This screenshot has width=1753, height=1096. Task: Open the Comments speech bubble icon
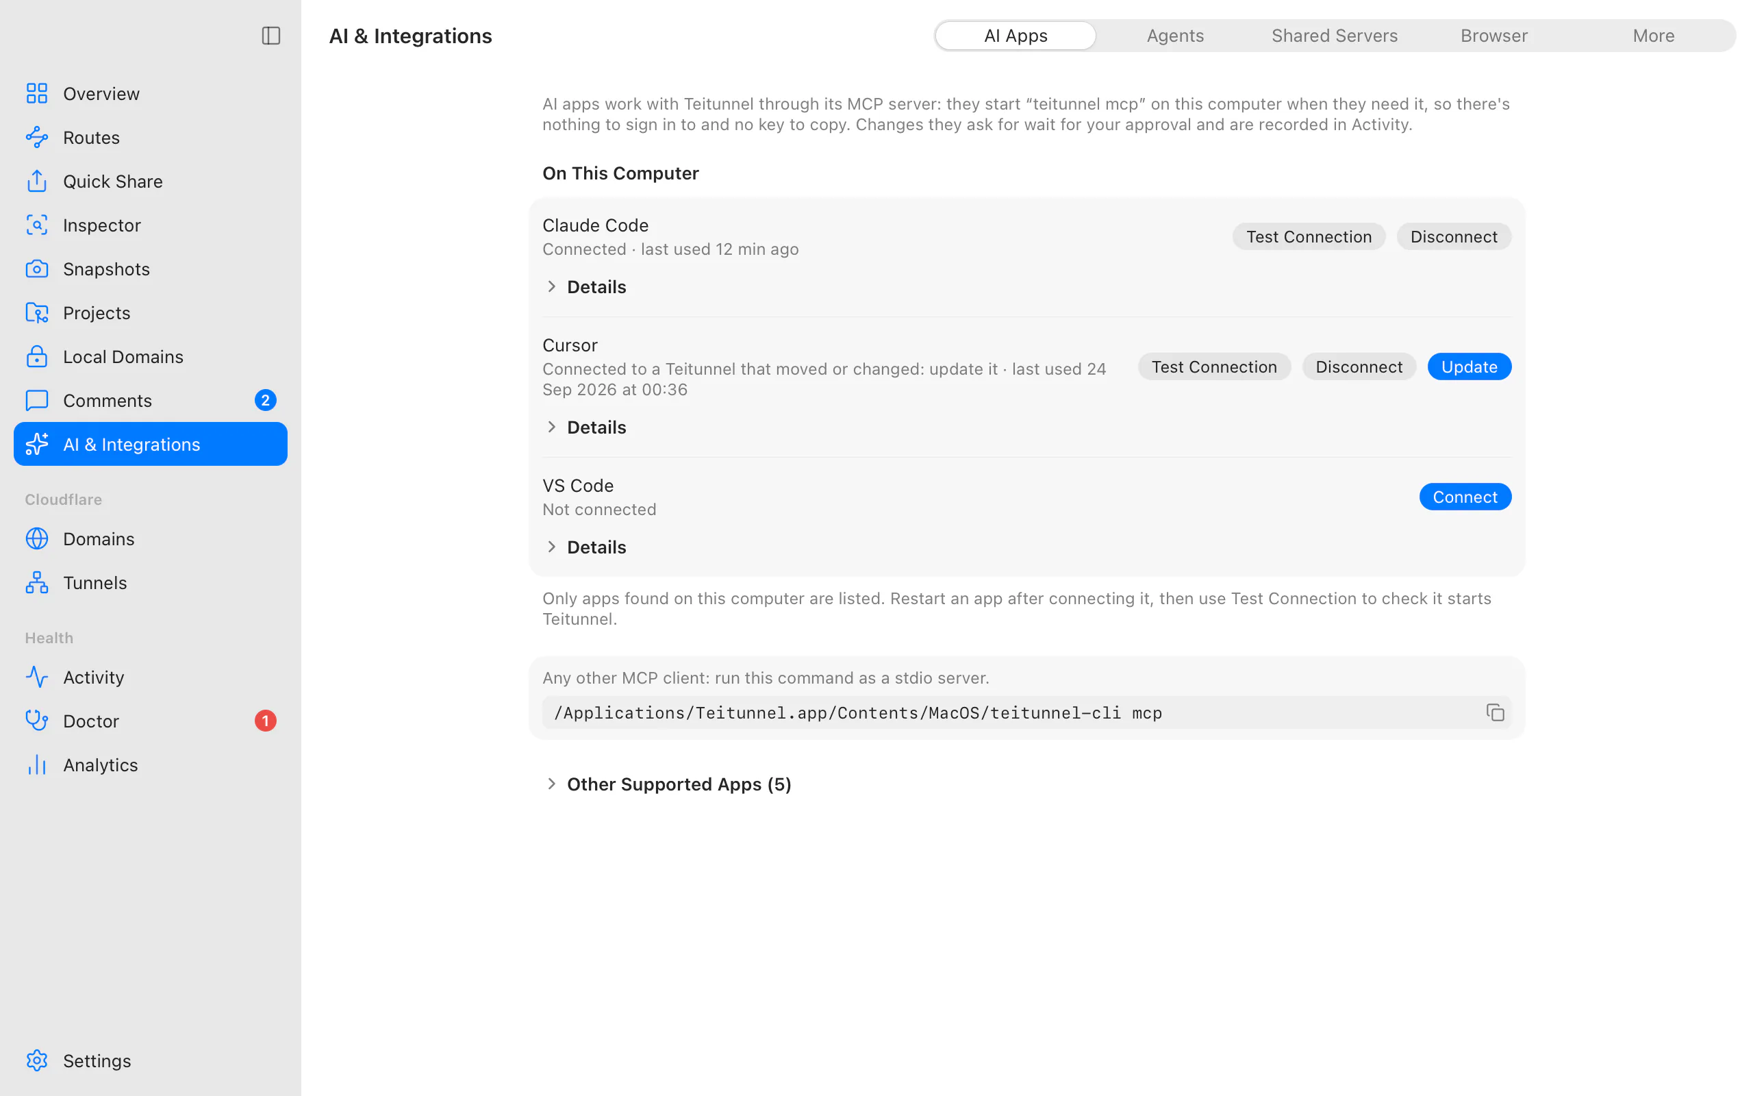click(37, 400)
